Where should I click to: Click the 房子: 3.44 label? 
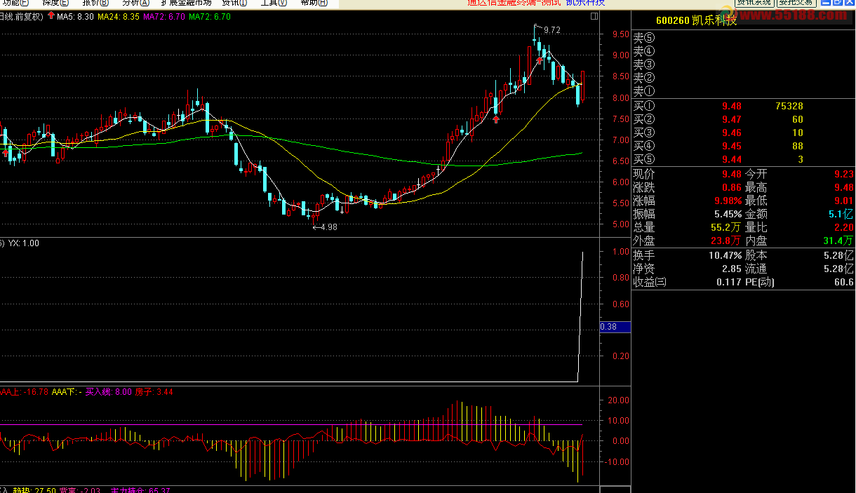(x=154, y=392)
